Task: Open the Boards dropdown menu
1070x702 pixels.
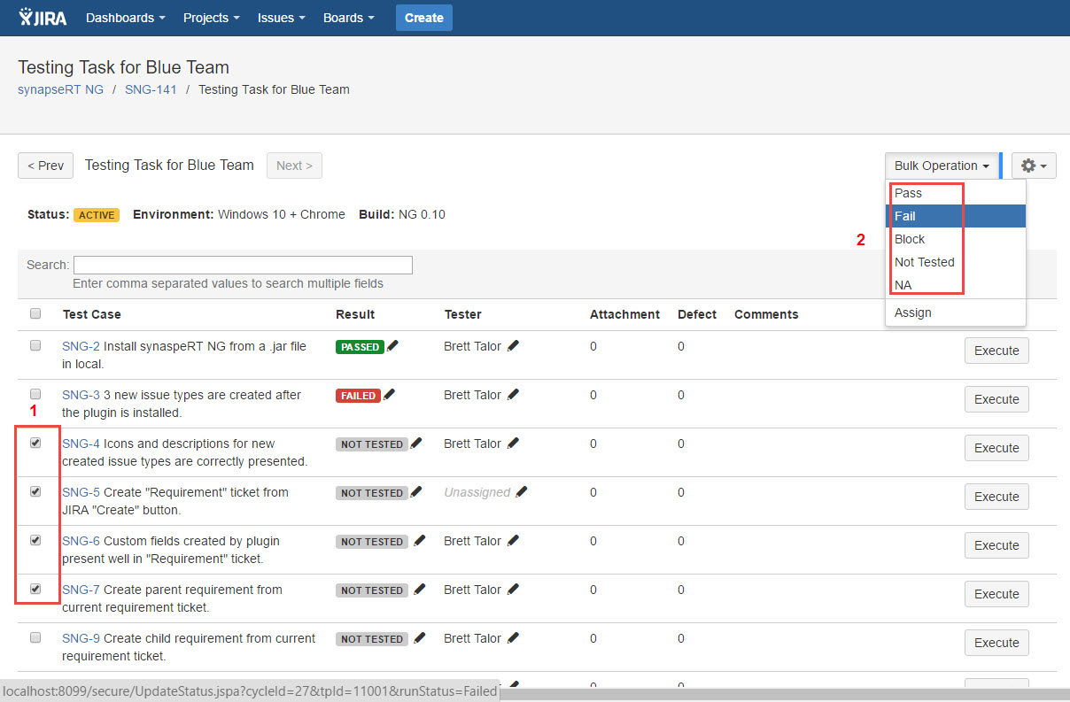Action: (348, 18)
